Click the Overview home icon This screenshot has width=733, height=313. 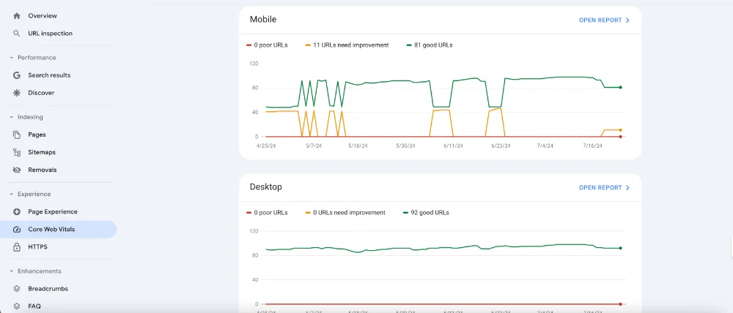coord(17,16)
